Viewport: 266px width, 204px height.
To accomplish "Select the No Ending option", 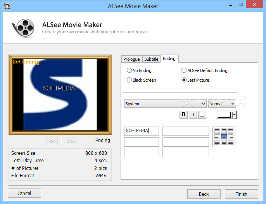I will coord(139,70).
